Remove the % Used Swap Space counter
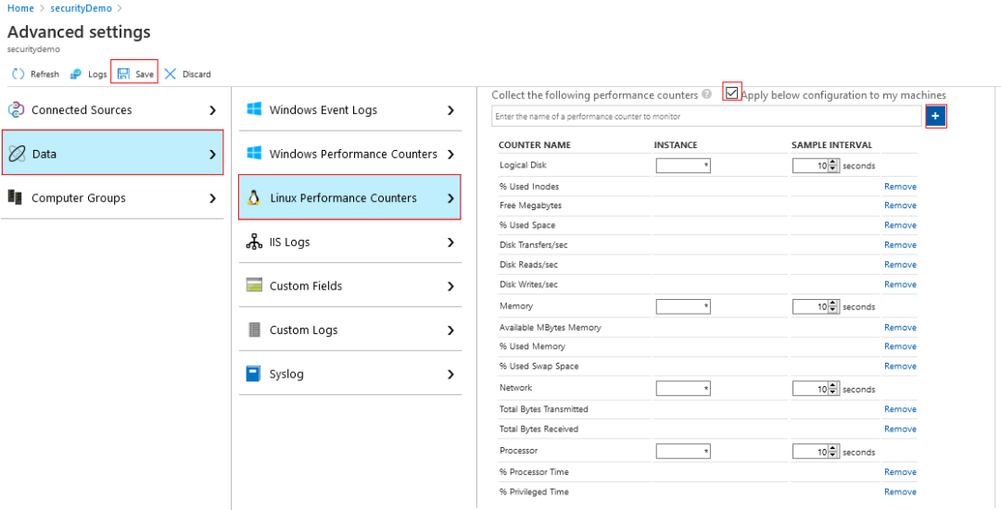Screen dimensions: 1001x510 (x=900, y=366)
